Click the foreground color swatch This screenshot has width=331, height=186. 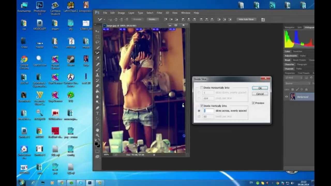point(96,144)
